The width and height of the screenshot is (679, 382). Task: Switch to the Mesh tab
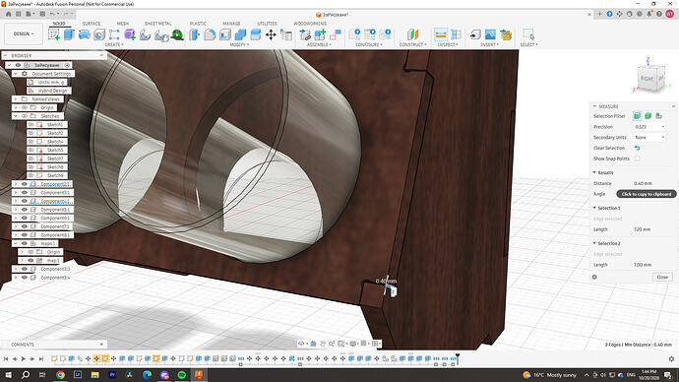pos(123,24)
